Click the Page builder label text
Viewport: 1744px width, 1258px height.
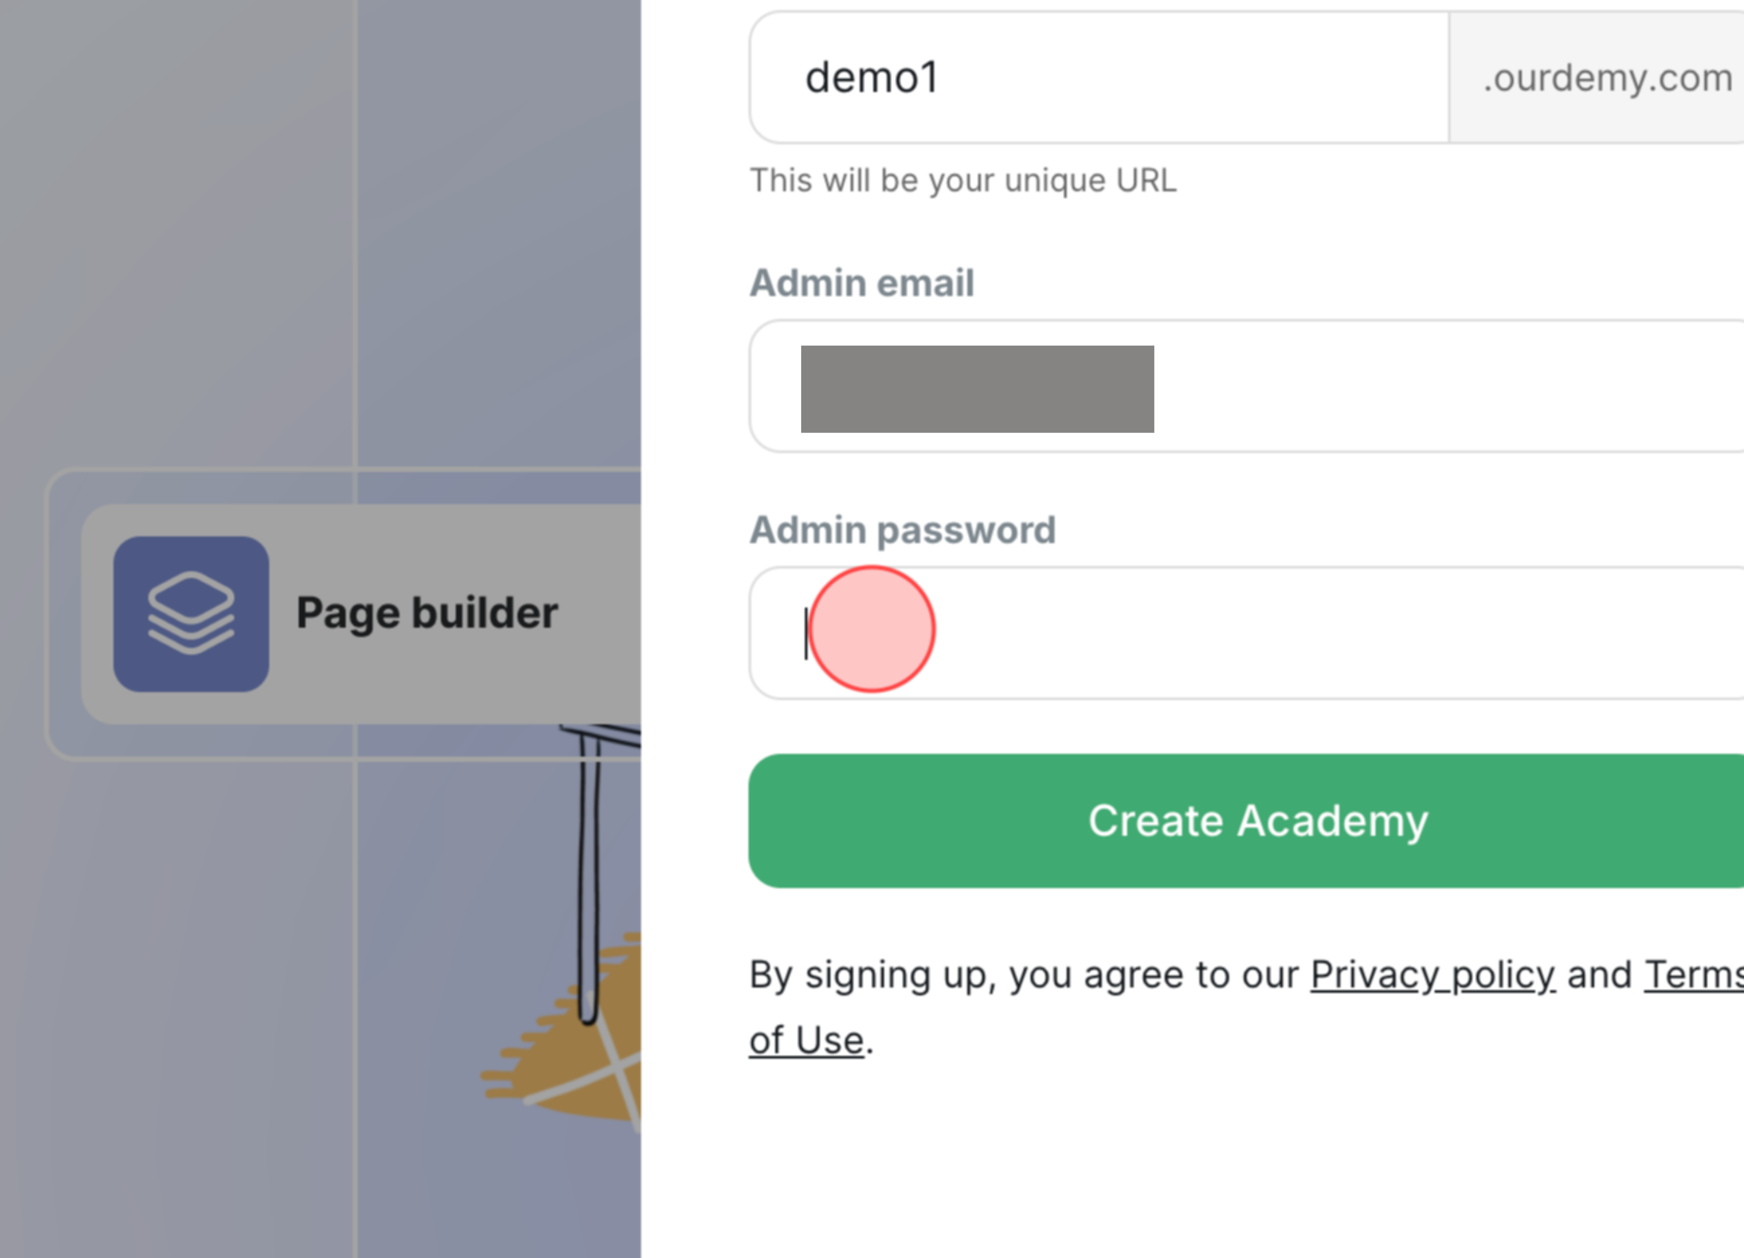(427, 613)
